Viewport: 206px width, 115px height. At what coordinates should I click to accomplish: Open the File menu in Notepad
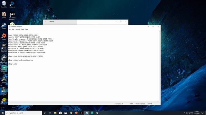(x=10, y=29)
